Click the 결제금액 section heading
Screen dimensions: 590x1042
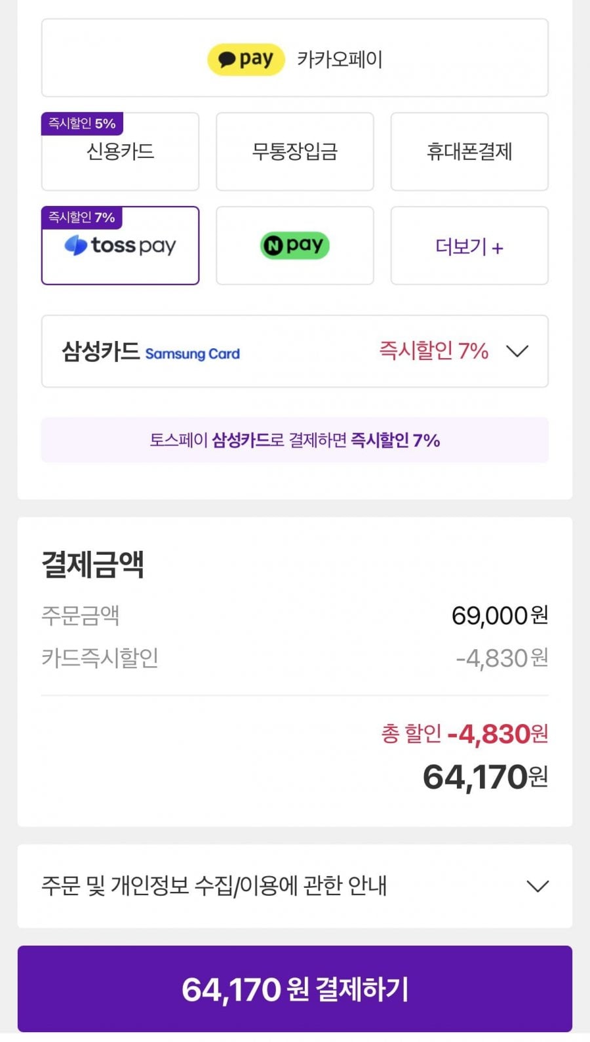tap(92, 565)
